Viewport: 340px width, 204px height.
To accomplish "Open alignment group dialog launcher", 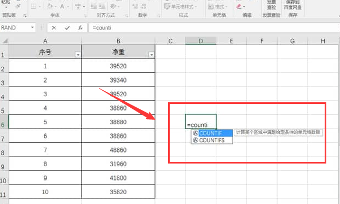I will [x=126, y=16].
